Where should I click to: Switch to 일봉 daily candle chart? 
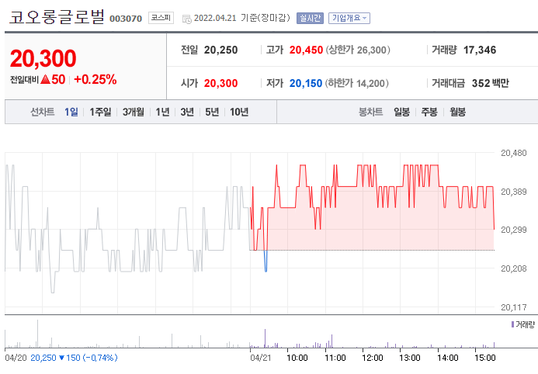(x=402, y=112)
